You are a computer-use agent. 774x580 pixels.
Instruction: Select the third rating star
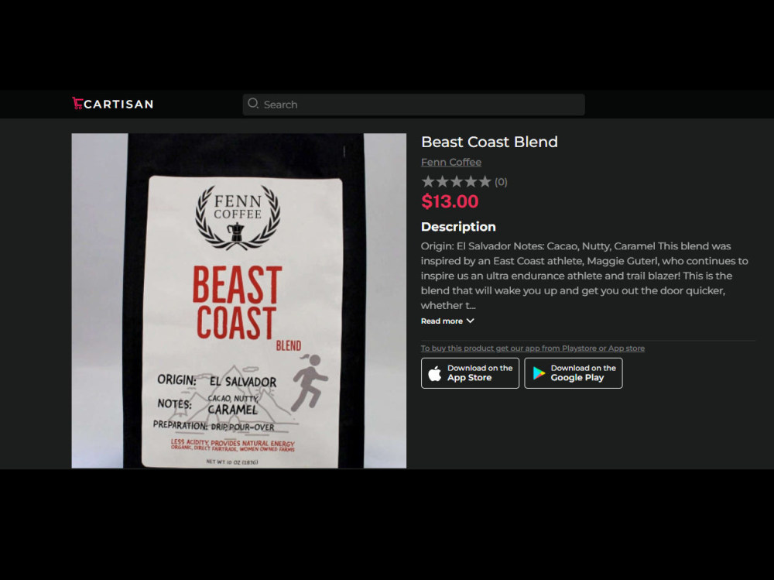point(457,182)
